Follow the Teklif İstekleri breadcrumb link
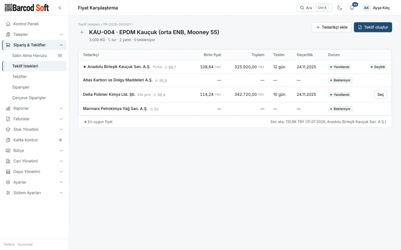 point(89,25)
